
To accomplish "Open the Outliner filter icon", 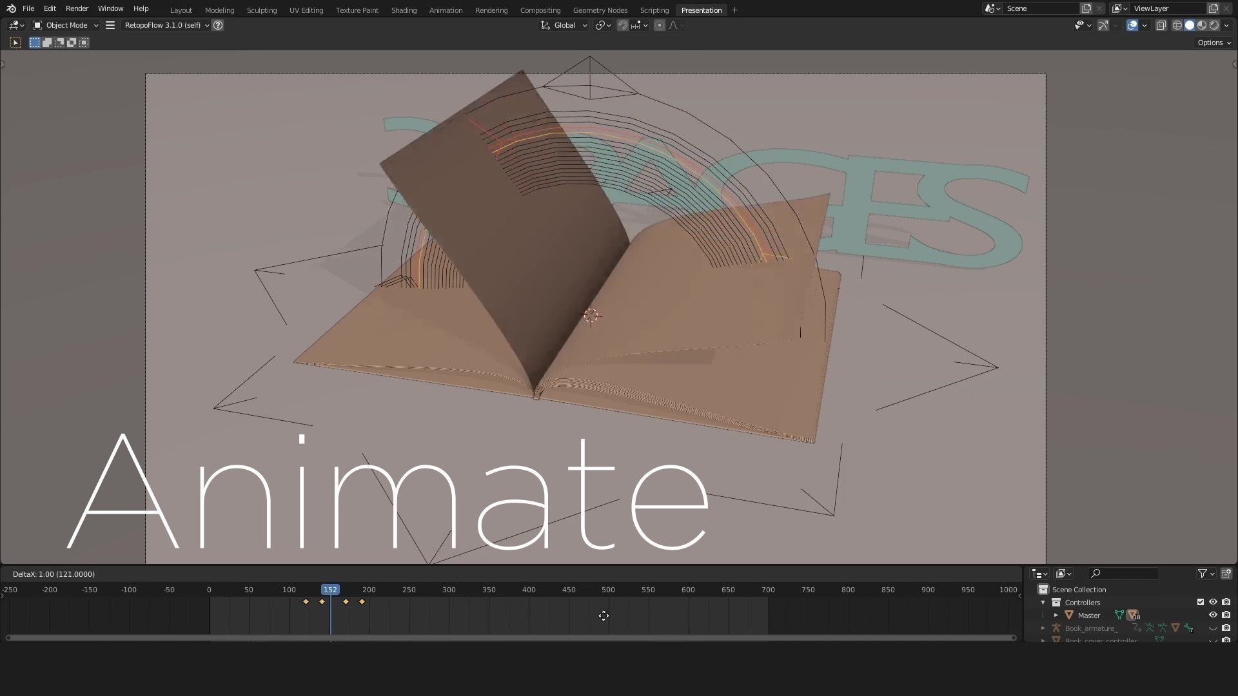I will pyautogui.click(x=1203, y=574).
